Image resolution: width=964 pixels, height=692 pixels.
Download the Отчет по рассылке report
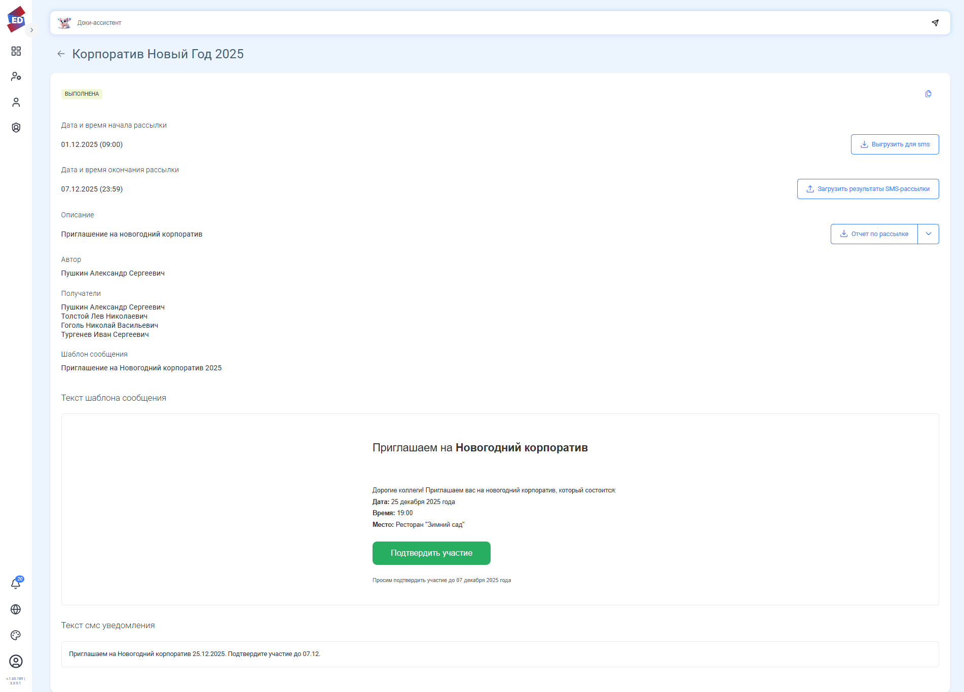click(x=874, y=234)
